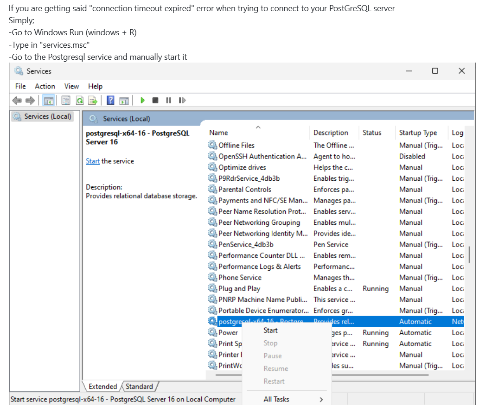The height and width of the screenshot is (407, 492).
Task: Click the Stop Service square icon
Action: [155, 100]
